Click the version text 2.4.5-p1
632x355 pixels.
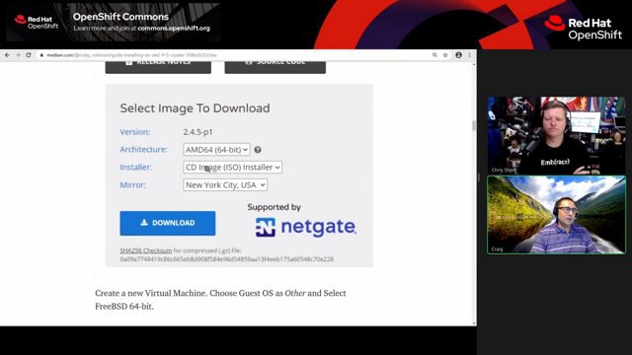pyautogui.click(x=197, y=132)
